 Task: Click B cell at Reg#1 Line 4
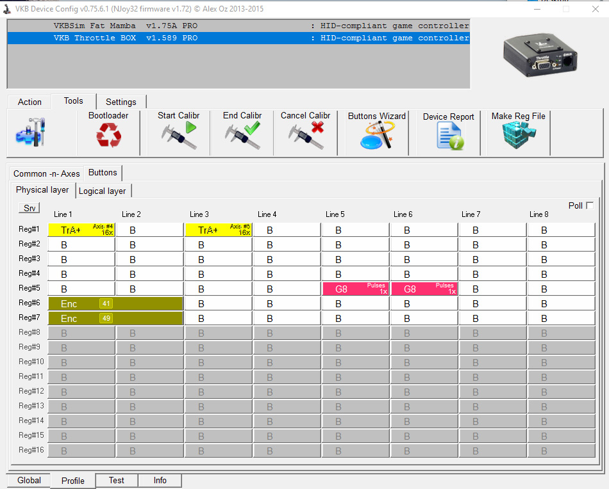click(x=287, y=230)
